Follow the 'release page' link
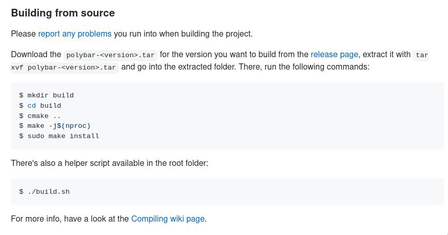Screen dimensions: 448x235 click(x=334, y=55)
